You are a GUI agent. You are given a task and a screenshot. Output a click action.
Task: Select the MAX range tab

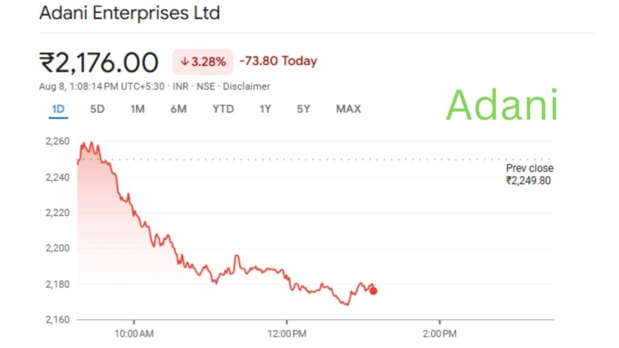point(348,109)
